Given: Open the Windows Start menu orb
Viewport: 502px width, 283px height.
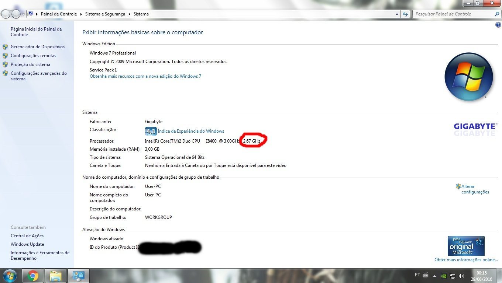Looking at the screenshot, I should [x=9, y=276].
